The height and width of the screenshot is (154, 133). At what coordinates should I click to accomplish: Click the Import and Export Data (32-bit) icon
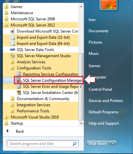[x=13, y=37]
